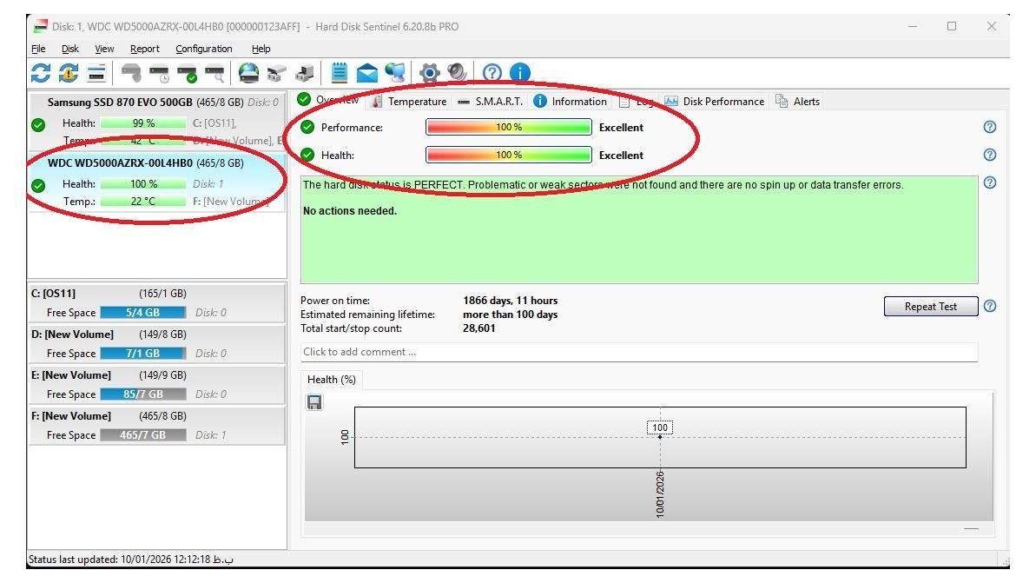Open the gear configuration toolbar icon
Image resolution: width=1036 pixels, height=583 pixels.
click(x=429, y=73)
